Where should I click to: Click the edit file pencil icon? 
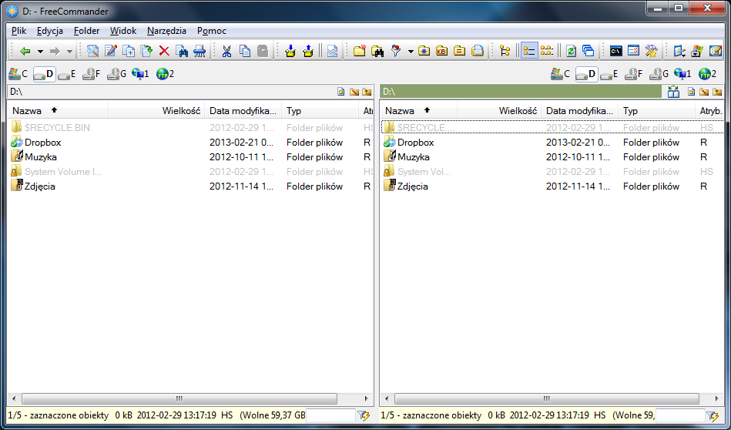[x=110, y=51]
